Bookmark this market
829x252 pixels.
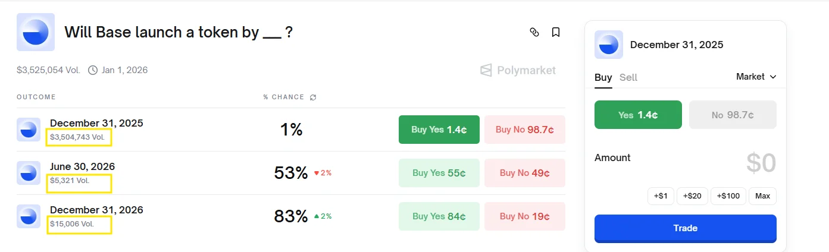(556, 32)
